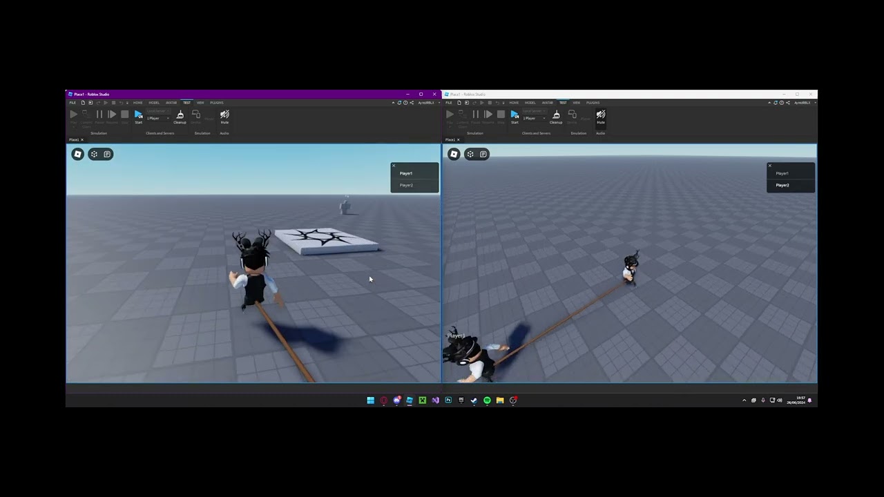Switch to HOME tab in right Studio window
This screenshot has height=497, width=884.
coord(514,103)
